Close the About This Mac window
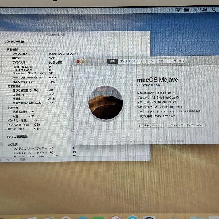Image resolution: width=219 pixels, height=219 pixels. point(78,61)
